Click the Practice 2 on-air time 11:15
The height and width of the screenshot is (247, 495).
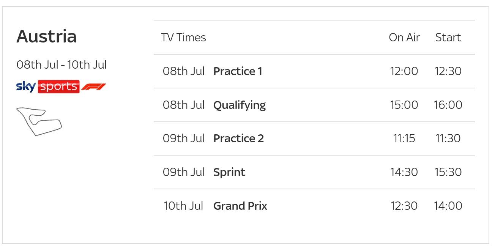(404, 138)
